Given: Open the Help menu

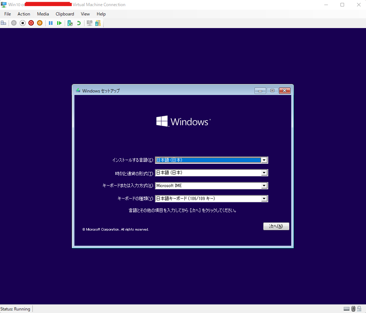Looking at the screenshot, I should [101, 14].
